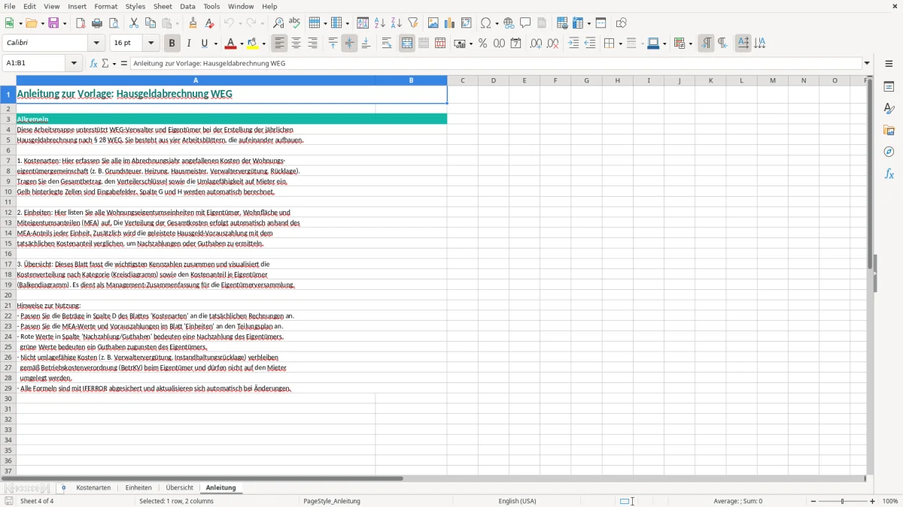The width and height of the screenshot is (903, 507).
Task: Sort descending Z to A
Action: [397, 23]
